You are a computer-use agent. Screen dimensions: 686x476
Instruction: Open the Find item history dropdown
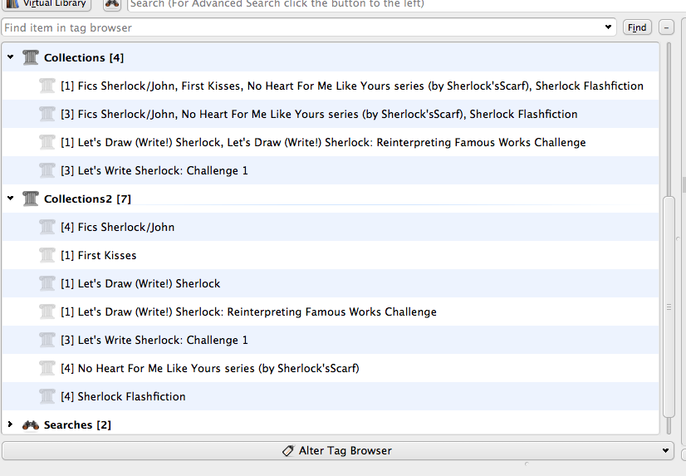pos(610,27)
